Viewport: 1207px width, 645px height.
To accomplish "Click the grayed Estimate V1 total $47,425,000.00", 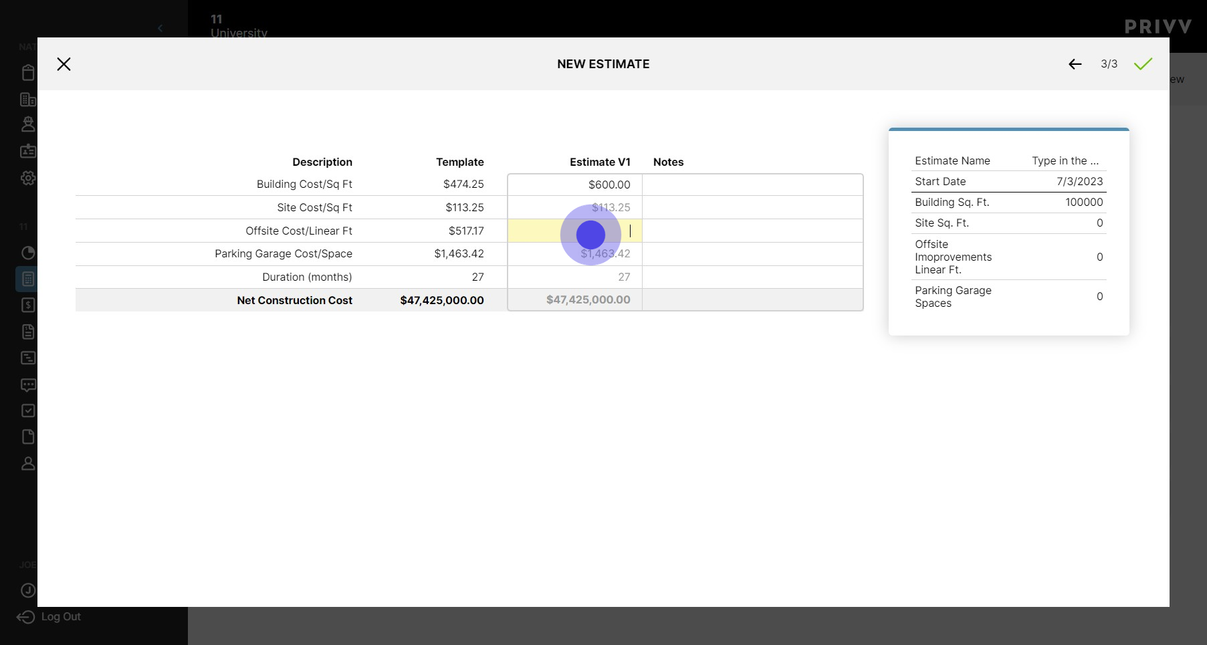I will 588,299.
